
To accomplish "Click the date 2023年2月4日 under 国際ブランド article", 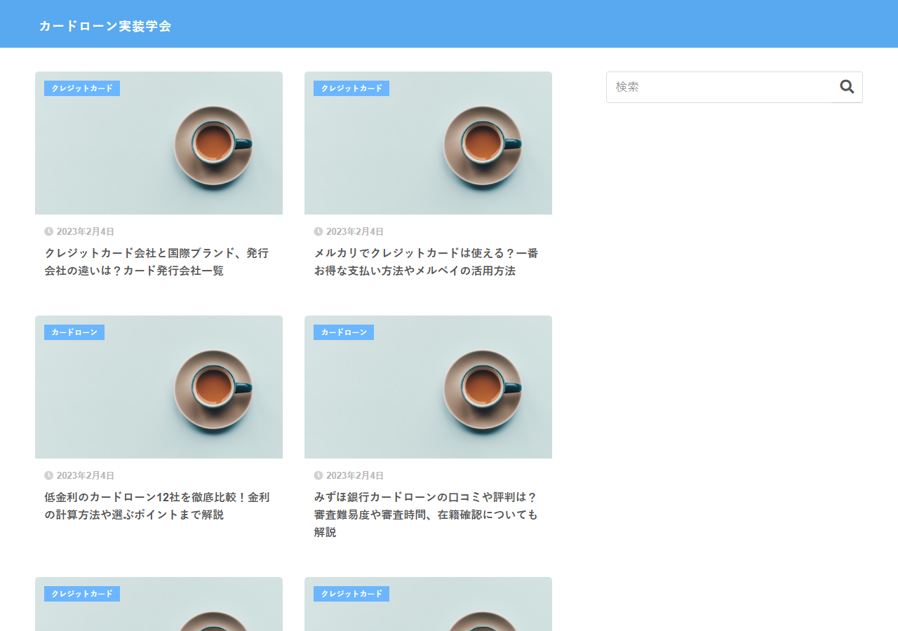I will 86,231.
